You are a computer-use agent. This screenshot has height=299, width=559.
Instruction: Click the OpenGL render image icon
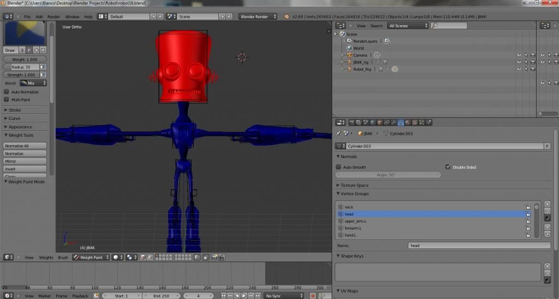pos(215,258)
